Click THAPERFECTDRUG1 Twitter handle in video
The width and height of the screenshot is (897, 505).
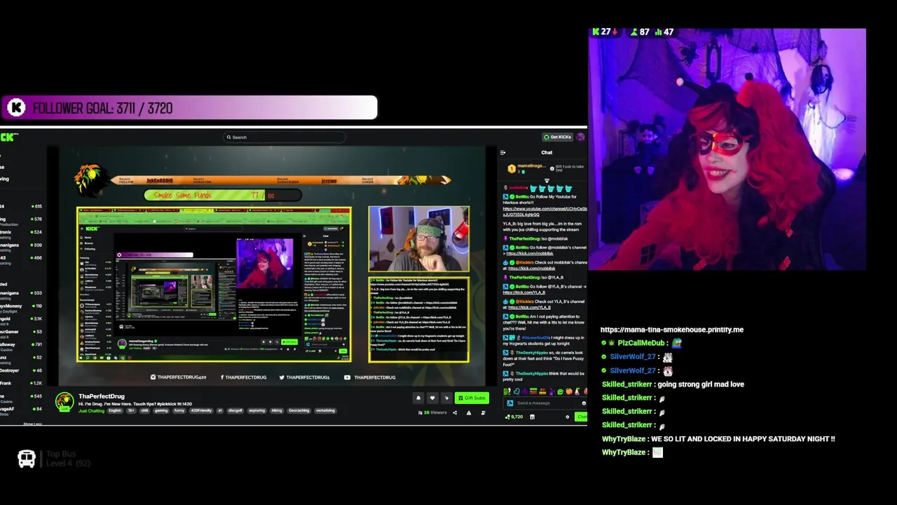[x=304, y=377]
